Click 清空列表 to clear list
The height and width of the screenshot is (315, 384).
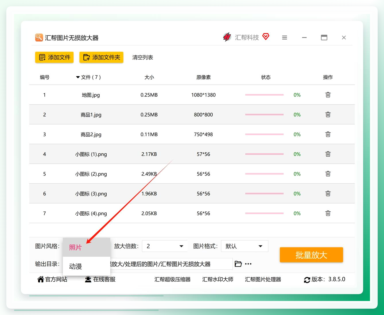[x=143, y=57]
